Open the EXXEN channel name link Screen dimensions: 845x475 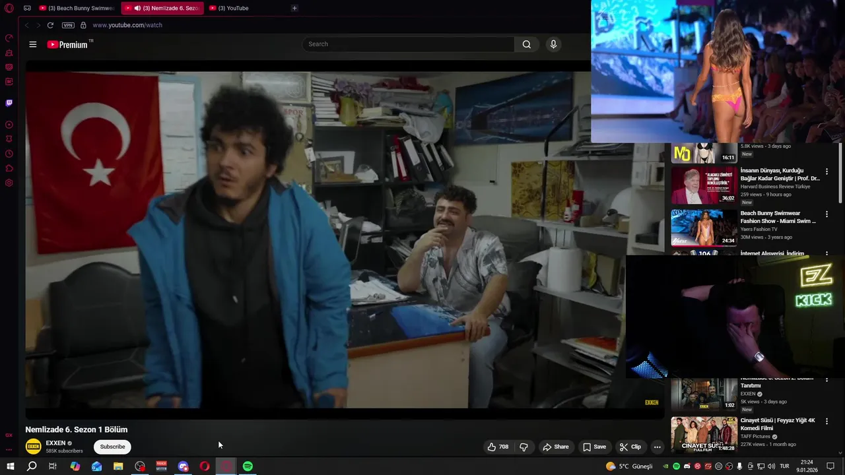coord(55,443)
